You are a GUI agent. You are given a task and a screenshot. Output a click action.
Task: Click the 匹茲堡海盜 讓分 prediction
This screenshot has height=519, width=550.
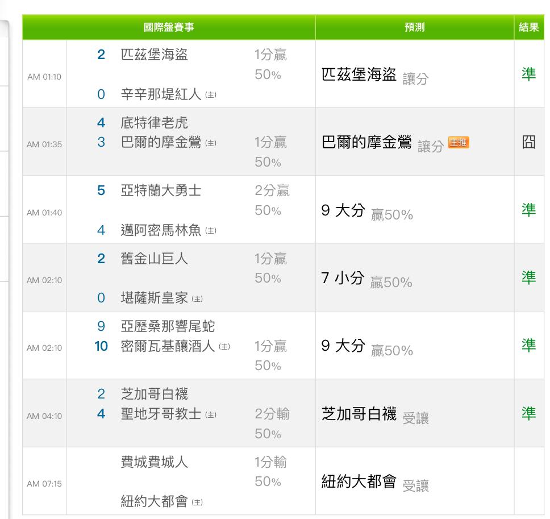click(375, 76)
